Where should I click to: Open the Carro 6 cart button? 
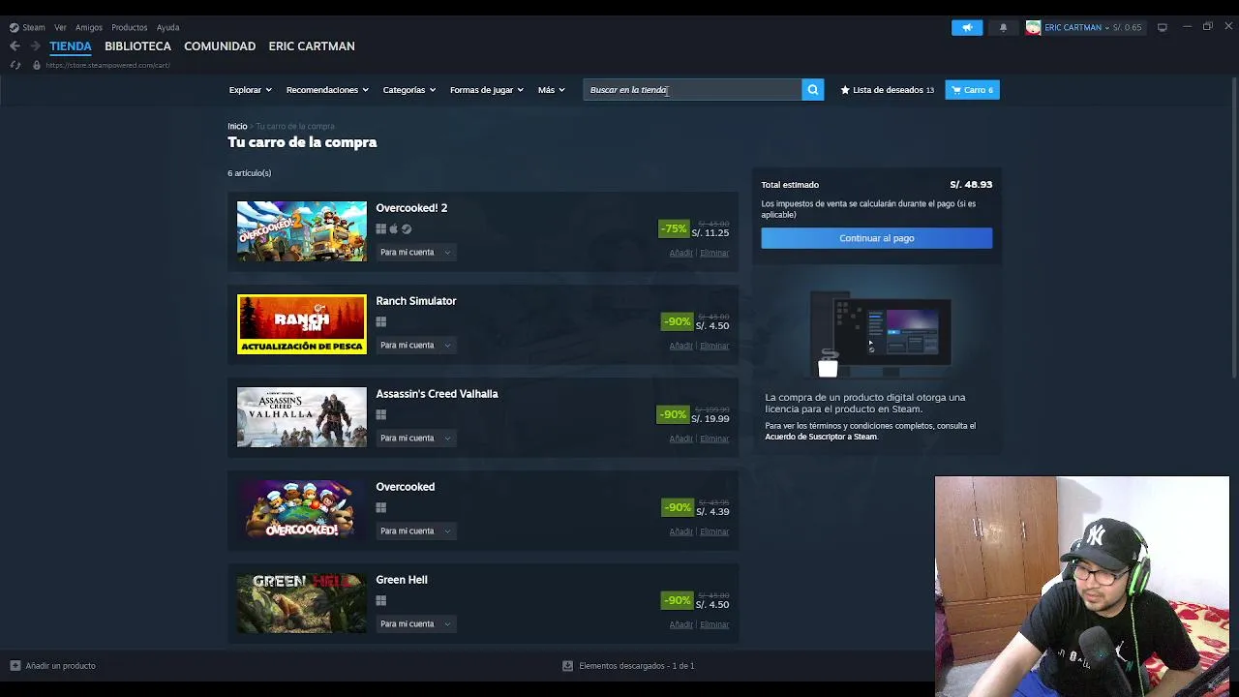(972, 90)
